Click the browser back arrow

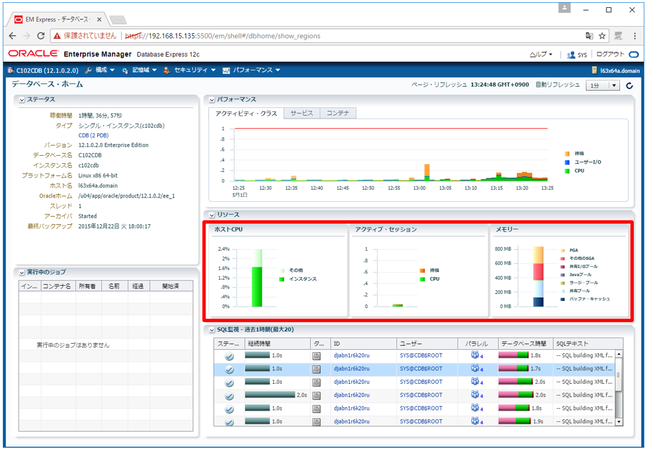tap(12, 36)
